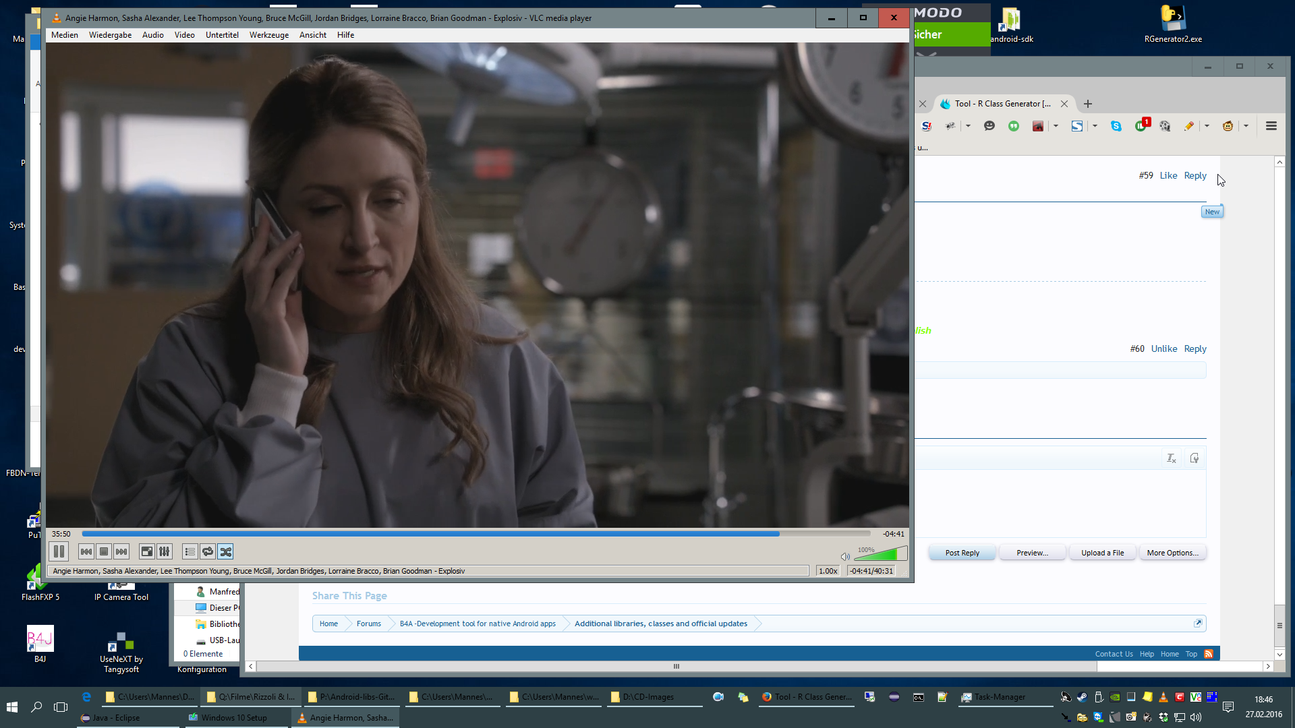
Task: Expand dropdown arrow beside Greasemonkey icon
Action: click(x=1246, y=126)
